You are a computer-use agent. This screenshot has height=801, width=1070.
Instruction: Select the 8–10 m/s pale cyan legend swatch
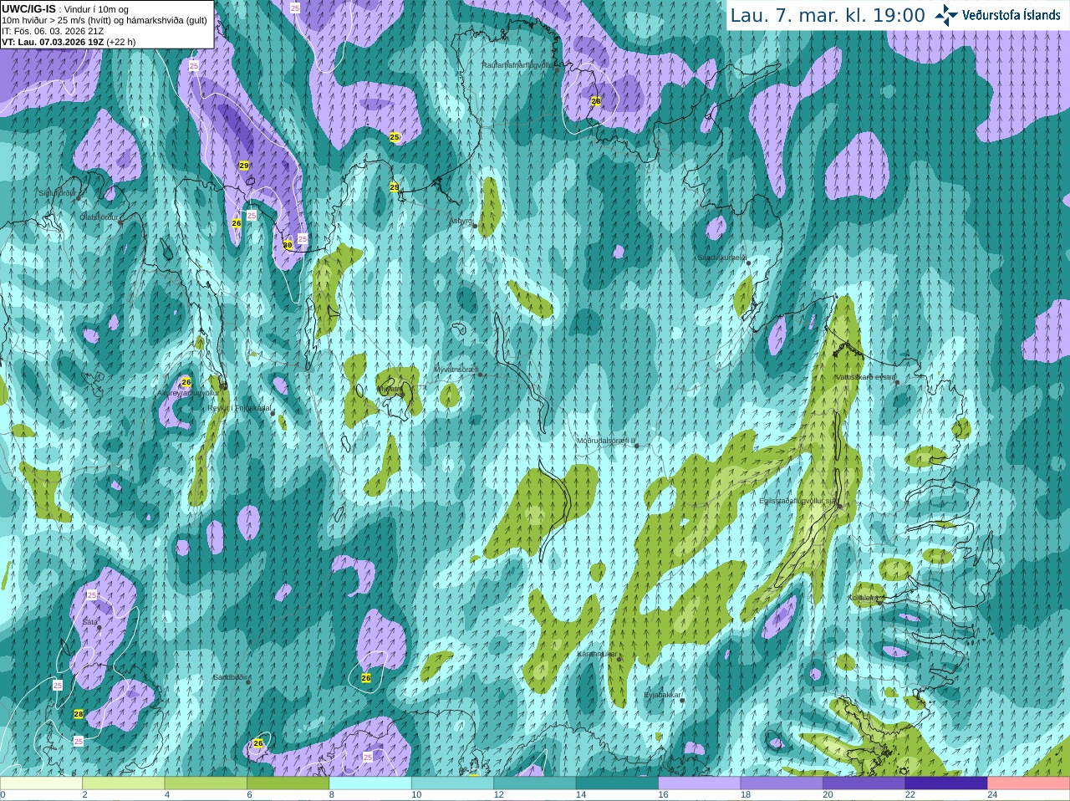coord(370,783)
